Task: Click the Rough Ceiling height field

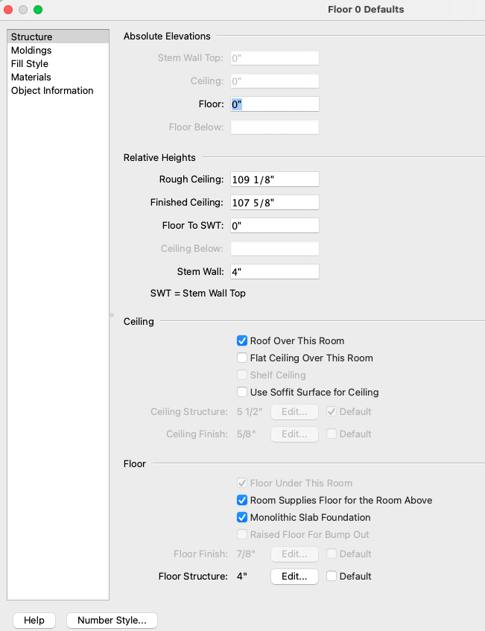Action: pyautogui.click(x=275, y=180)
